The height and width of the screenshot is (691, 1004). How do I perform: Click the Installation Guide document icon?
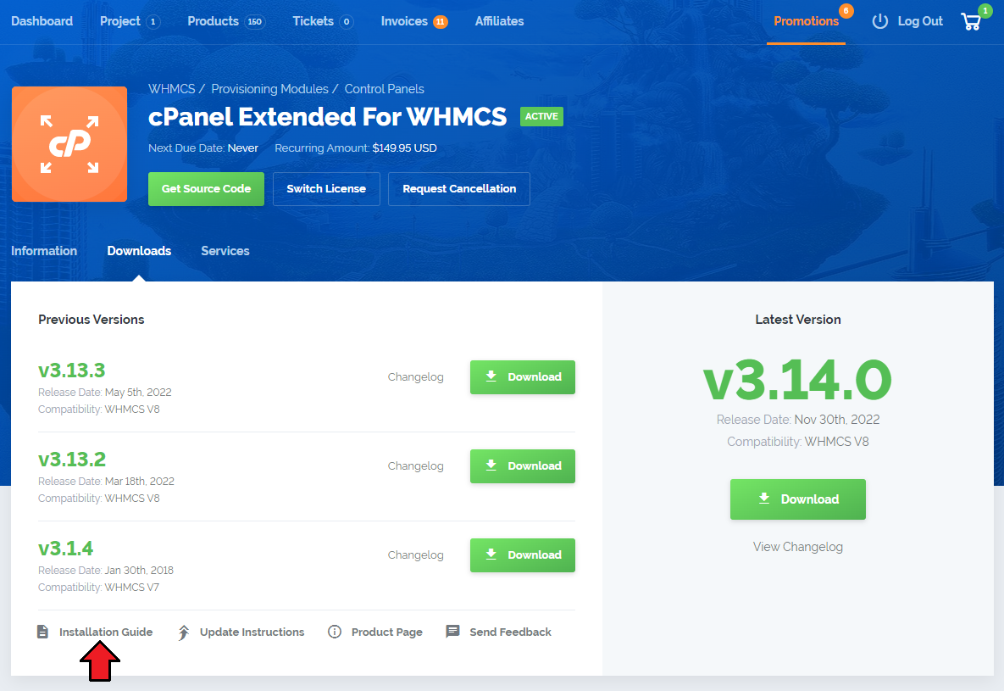tap(43, 632)
